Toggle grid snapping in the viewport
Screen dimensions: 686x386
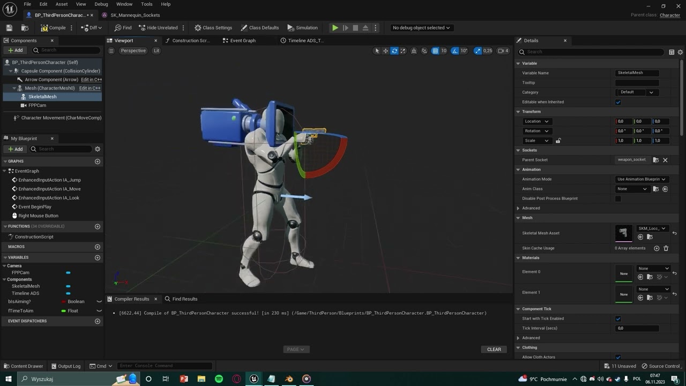pyautogui.click(x=435, y=51)
